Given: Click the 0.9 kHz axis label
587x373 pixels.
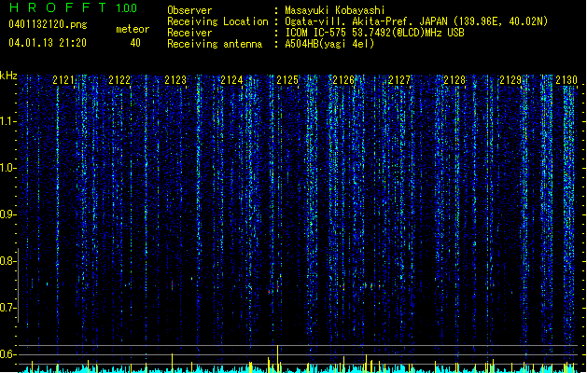Looking at the screenshot, I should point(7,214).
